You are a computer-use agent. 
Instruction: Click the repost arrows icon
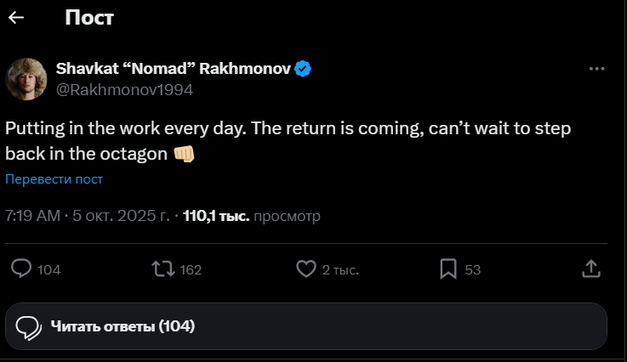pos(162,269)
